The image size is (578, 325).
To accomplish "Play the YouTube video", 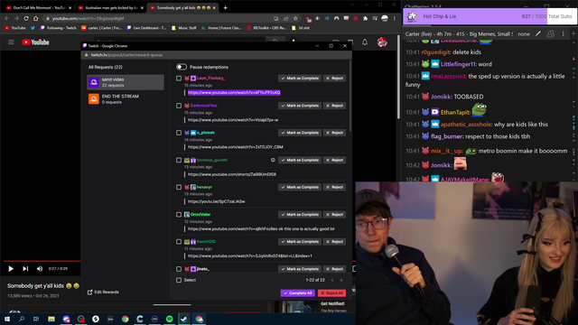I will coord(11,269).
